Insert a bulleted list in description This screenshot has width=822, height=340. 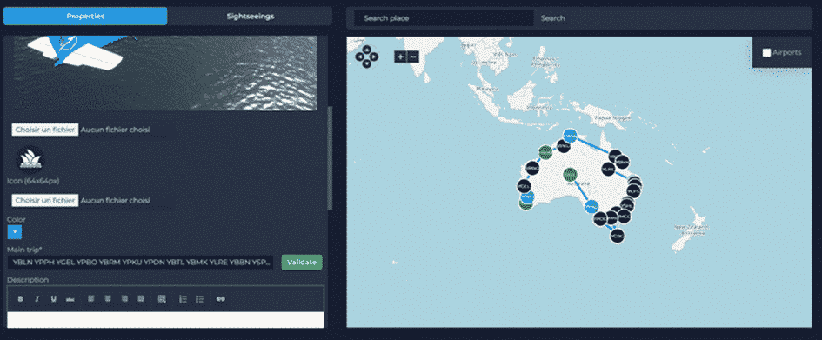199,298
